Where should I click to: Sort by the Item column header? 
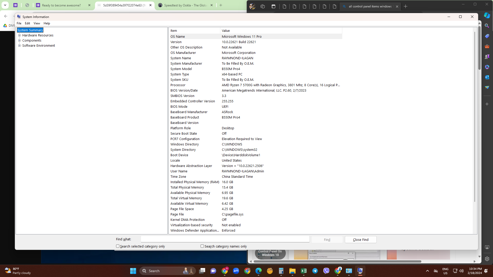(194, 31)
